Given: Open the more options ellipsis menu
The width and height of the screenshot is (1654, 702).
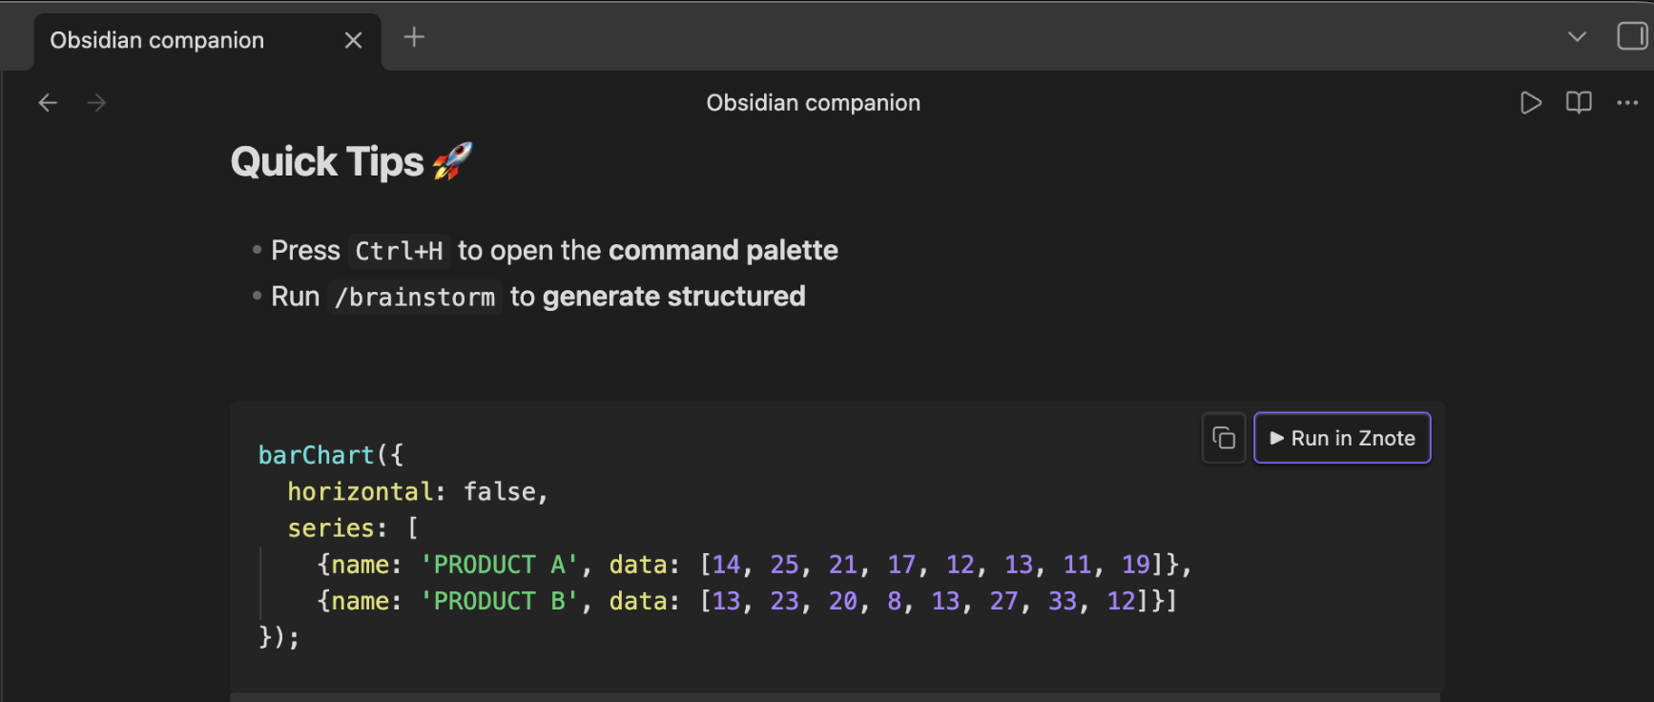Looking at the screenshot, I should [x=1627, y=103].
